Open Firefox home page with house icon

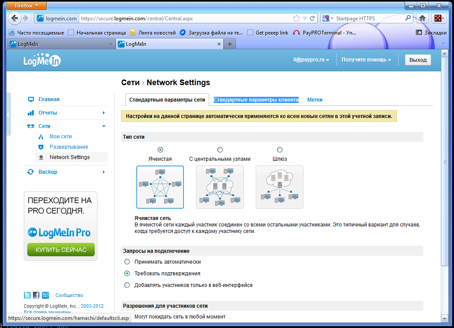[x=422, y=18]
